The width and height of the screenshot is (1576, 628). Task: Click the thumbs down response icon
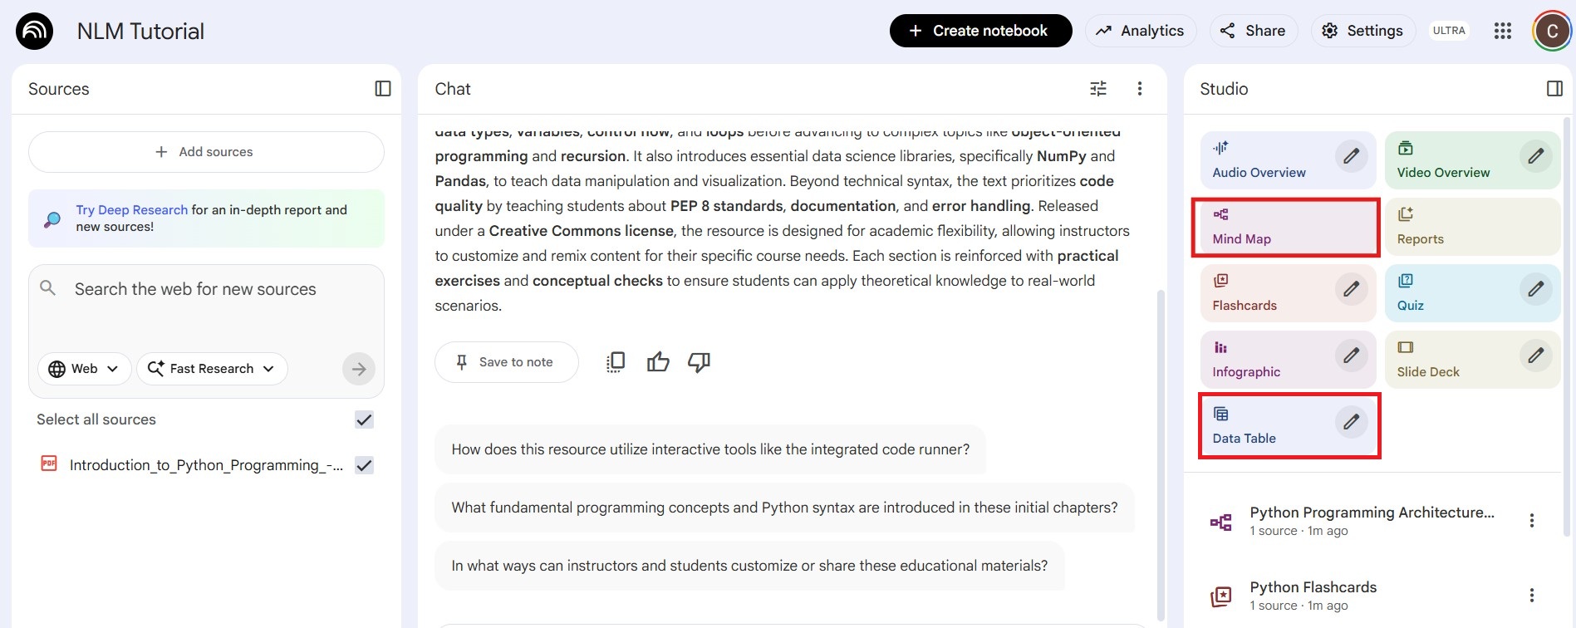(x=700, y=362)
